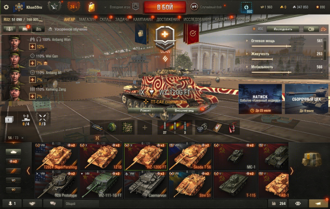Select the Strv S1 tank thumbnail

(190, 185)
